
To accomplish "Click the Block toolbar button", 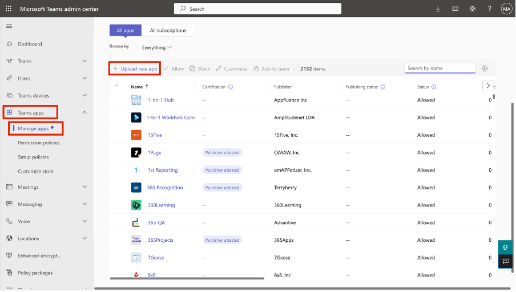I will [x=200, y=69].
